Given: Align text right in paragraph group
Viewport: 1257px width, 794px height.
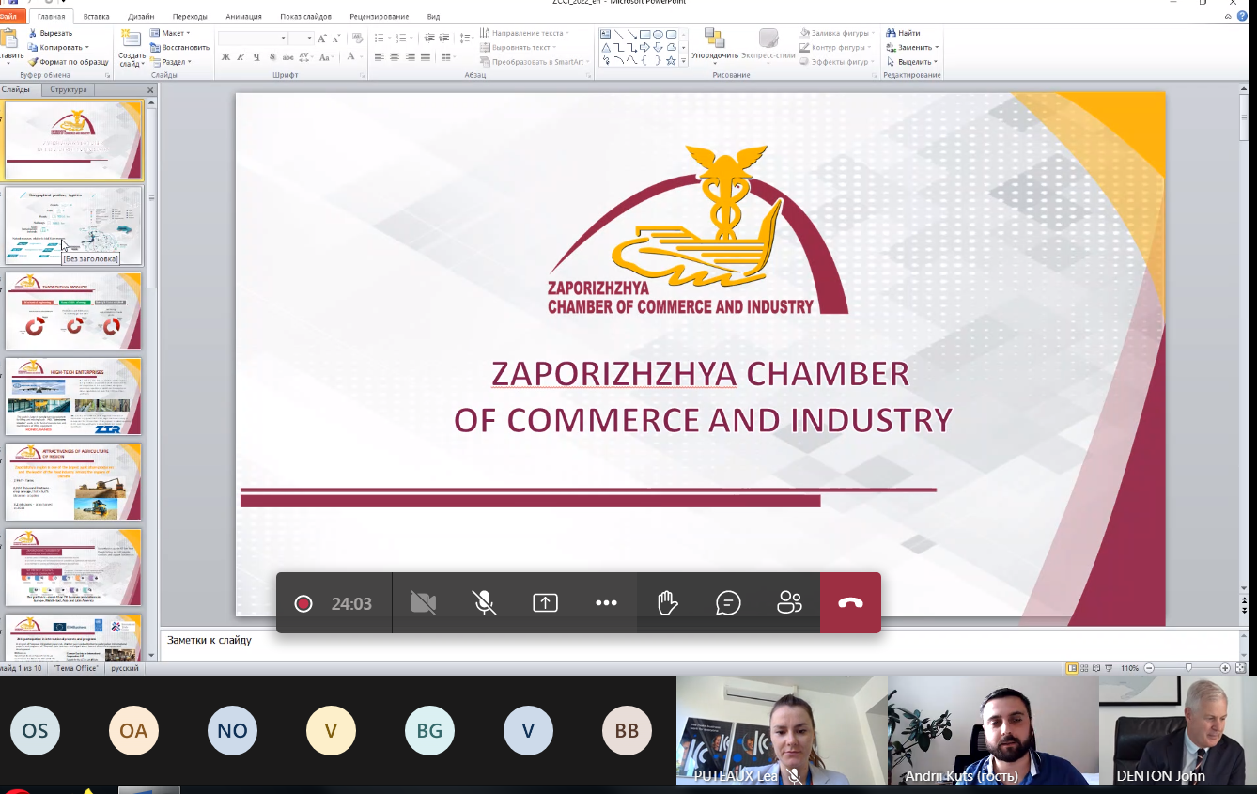Looking at the screenshot, I should pos(410,58).
